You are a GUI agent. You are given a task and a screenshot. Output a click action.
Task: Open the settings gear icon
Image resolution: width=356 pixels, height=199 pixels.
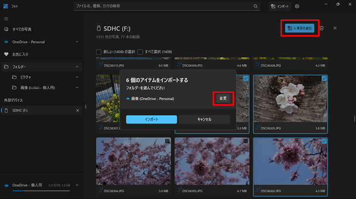(x=297, y=6)
